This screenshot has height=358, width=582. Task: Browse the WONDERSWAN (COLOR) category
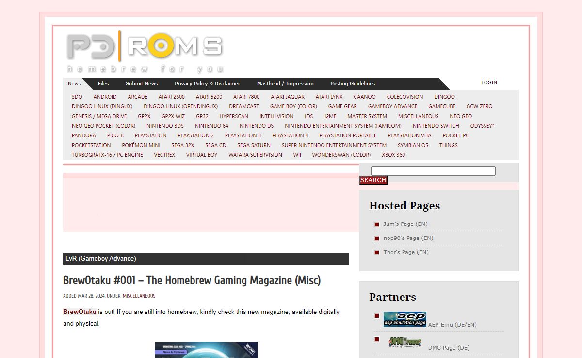(x=341, y=155)
